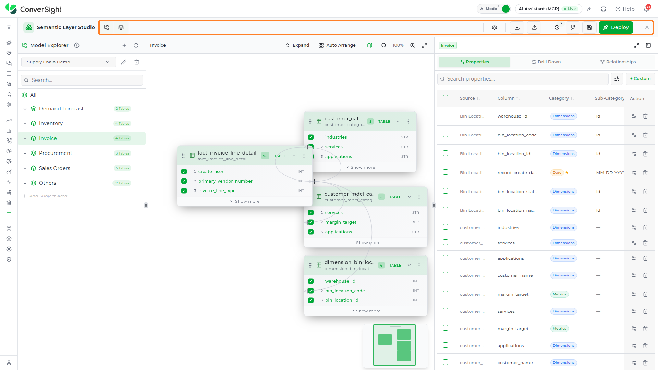658x370 pixels.
Task: Click the download/import icon in studio toolbar
Action: coord(517,27)
